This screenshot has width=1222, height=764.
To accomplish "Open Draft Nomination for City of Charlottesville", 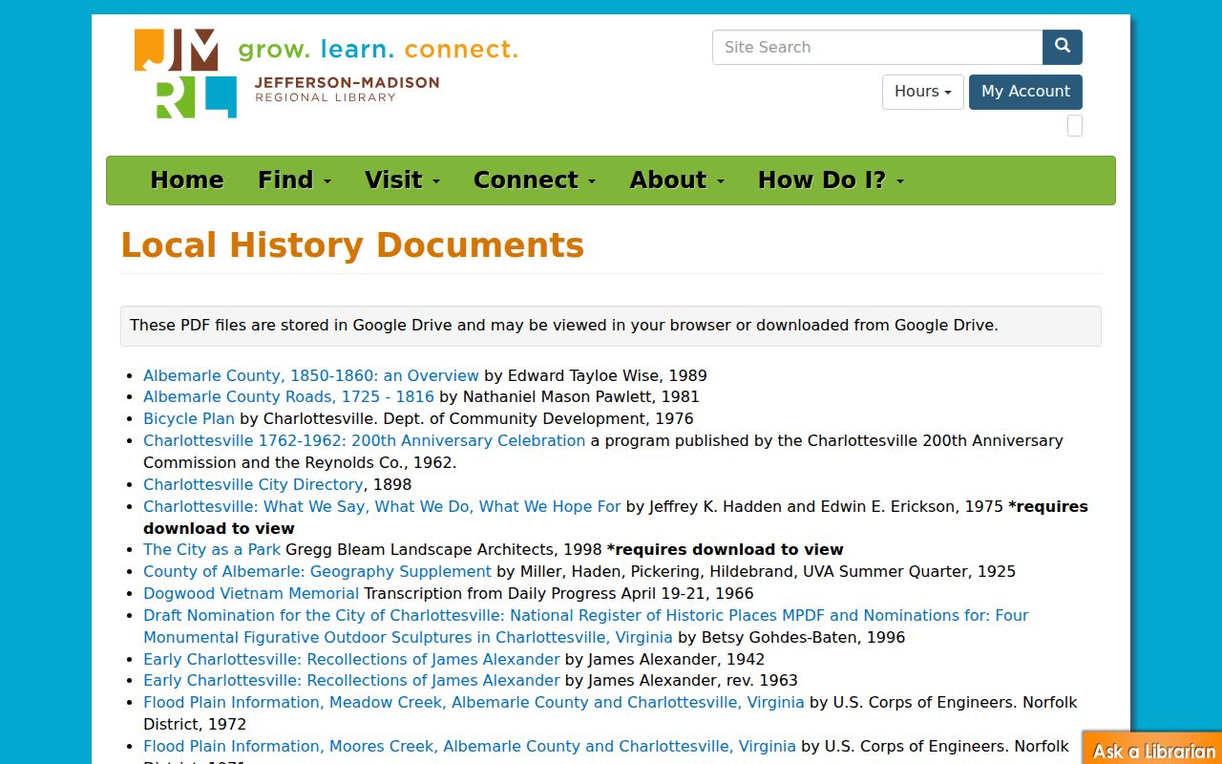I will click(x=585, y=626).
